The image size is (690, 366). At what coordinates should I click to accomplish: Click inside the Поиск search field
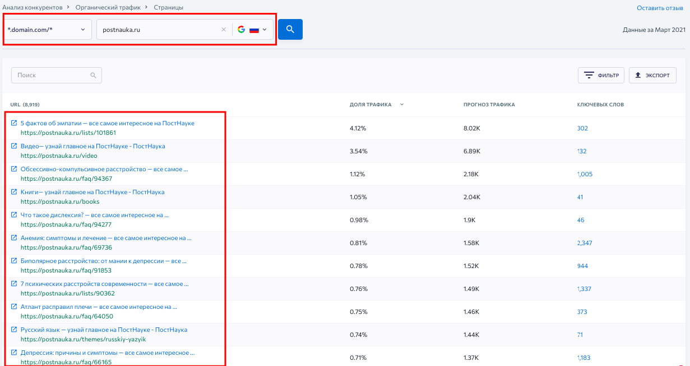pos(50,75)
